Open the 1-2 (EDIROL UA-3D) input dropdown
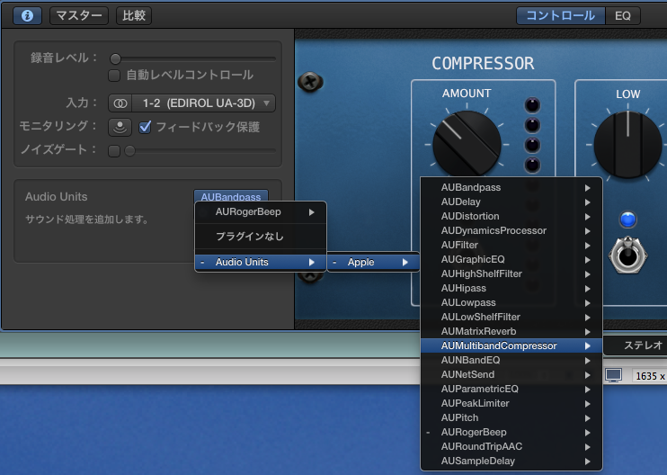This screenshot has height=475, width=667. (202, 103)
